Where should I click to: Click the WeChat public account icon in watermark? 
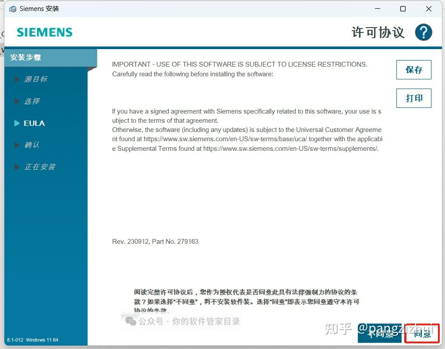[130, 321]
